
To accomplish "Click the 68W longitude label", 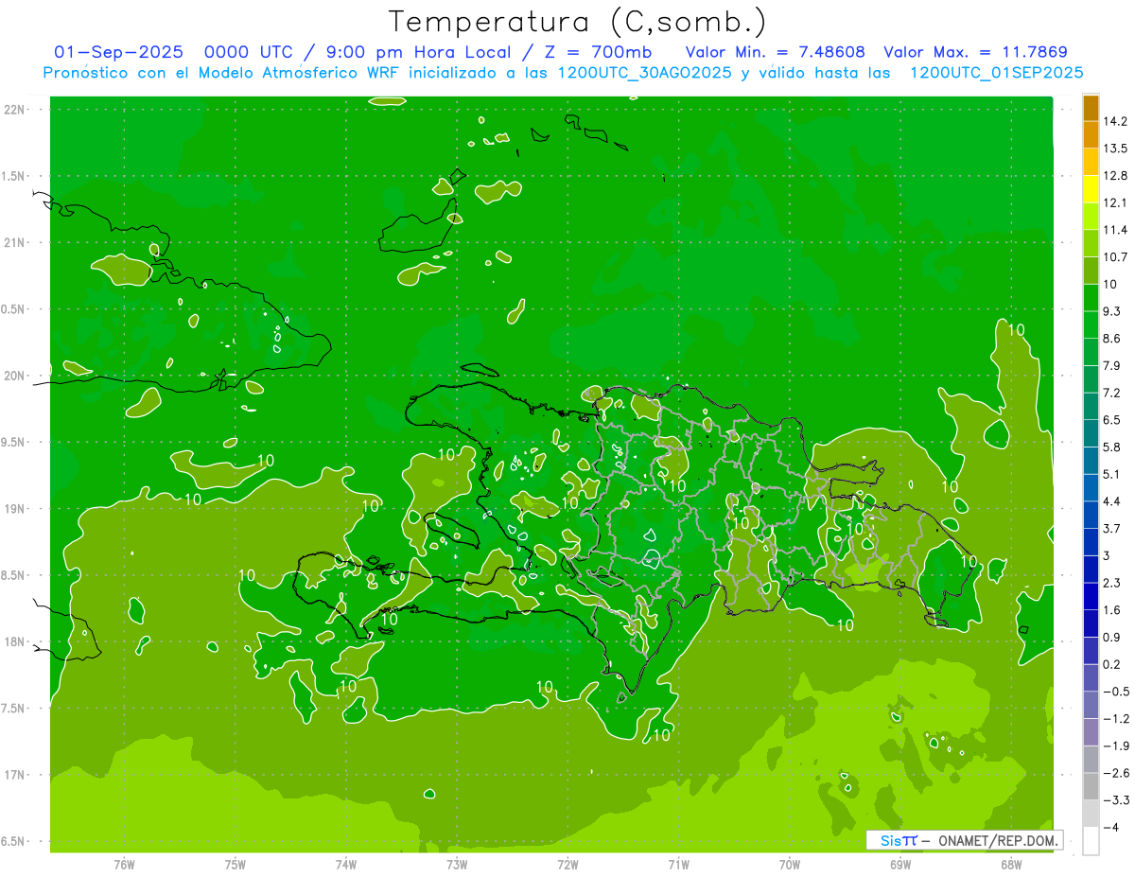I will (x=1011, y=864).
